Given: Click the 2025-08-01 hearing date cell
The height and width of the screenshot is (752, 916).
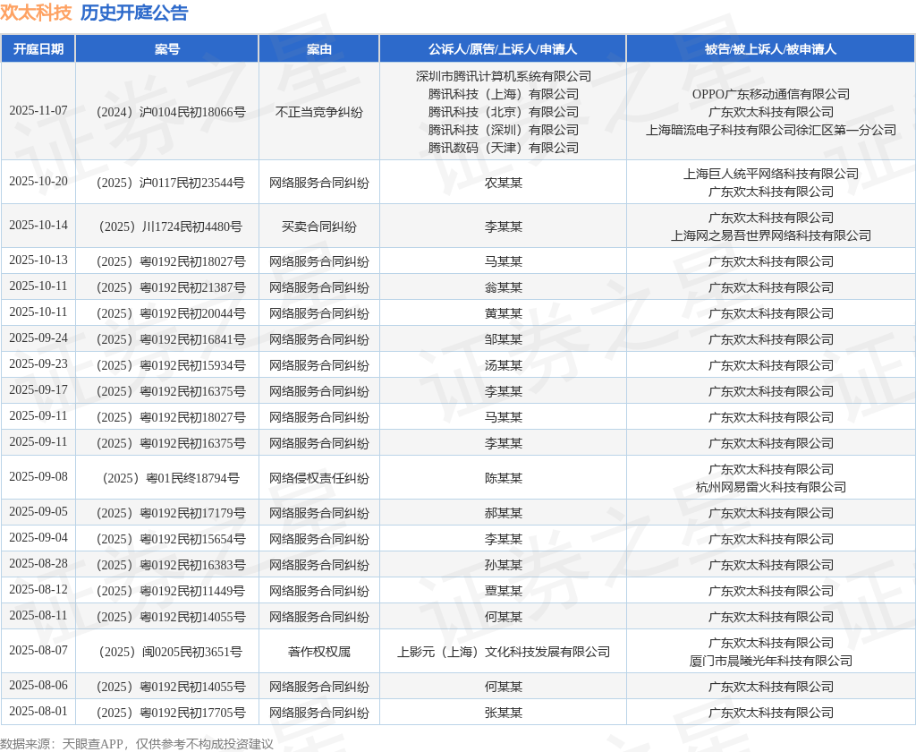Looking at the screenshot, I should coord(38,712).
